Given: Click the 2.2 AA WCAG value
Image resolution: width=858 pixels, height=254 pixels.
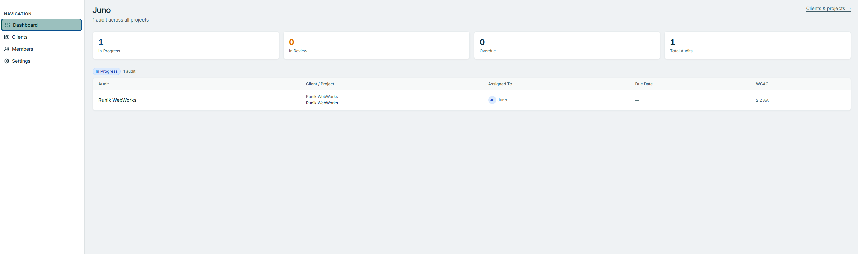Looking at the screenshot, I should (762, 100).
